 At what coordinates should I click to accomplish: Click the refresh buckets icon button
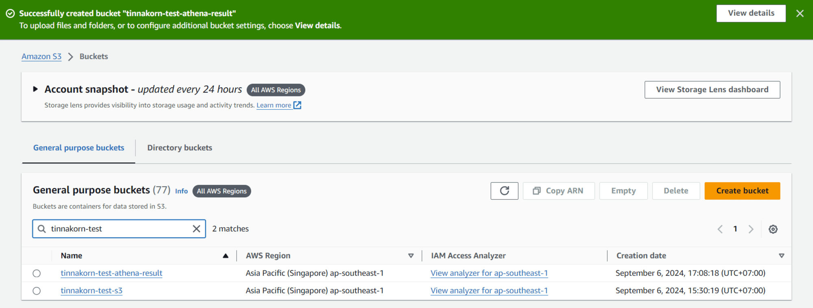pos(504,191)
